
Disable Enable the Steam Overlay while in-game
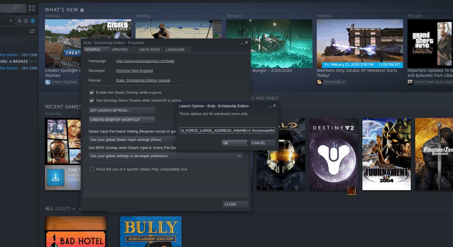91,92
